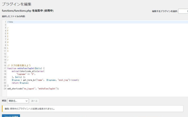The image size is (188, 117).
Task: Click the comment line タグの数を数えよう
Action: coord(19,65)
